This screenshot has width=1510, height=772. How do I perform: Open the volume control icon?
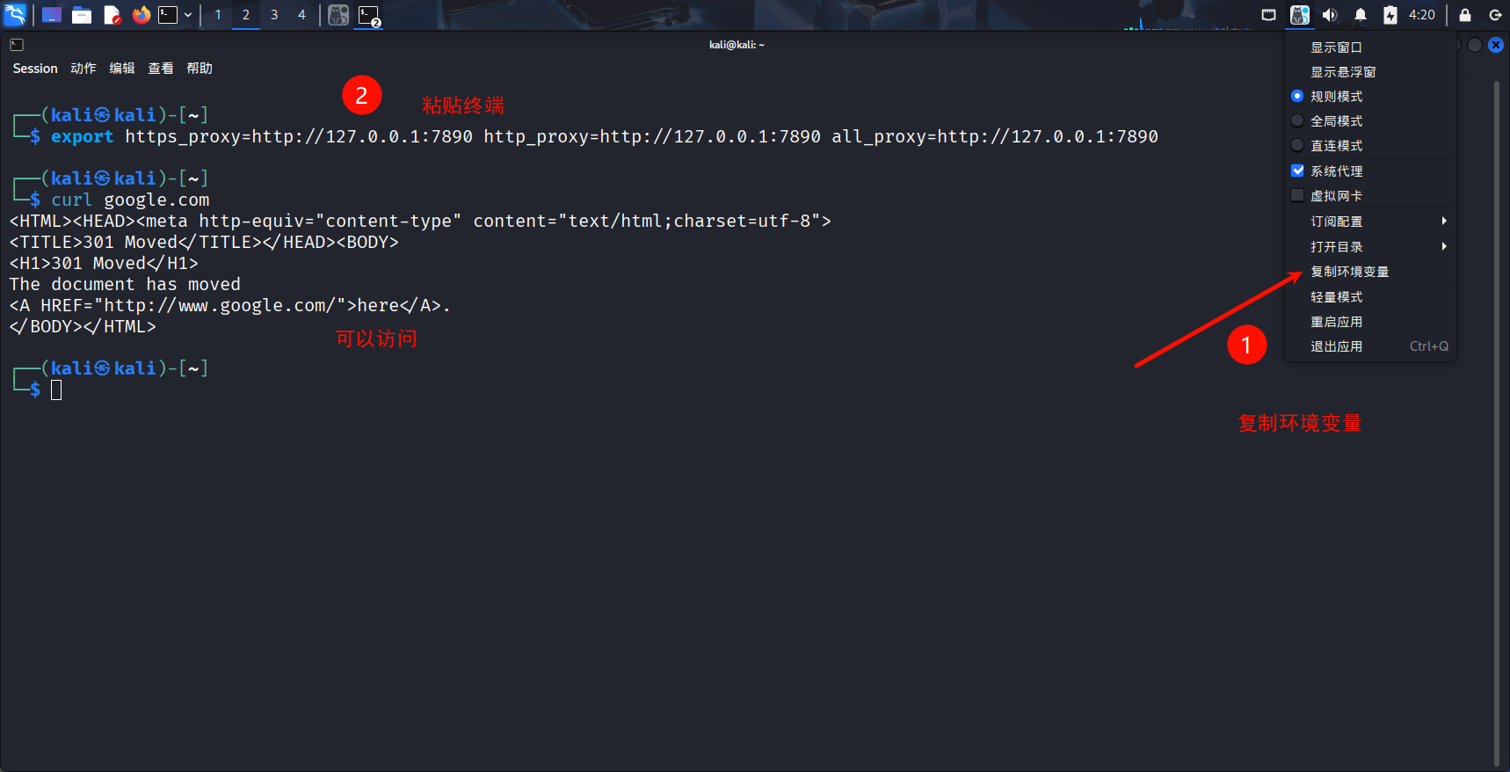click(1330, 15)
